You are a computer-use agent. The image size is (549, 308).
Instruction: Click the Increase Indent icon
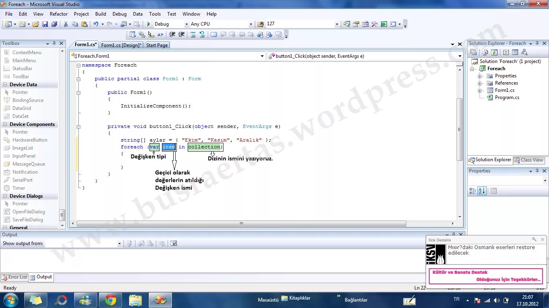[181, 34]
